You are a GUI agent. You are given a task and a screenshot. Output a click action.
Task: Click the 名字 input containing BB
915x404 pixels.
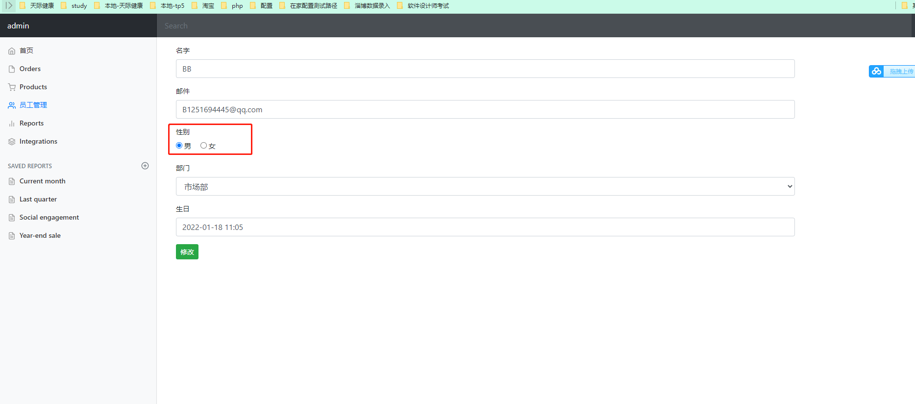point(485,69)
